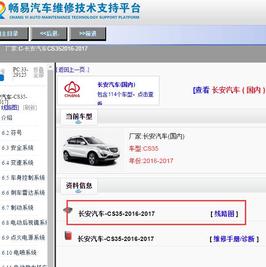Open 介绍 tree item in sidebar

[7, 118]
